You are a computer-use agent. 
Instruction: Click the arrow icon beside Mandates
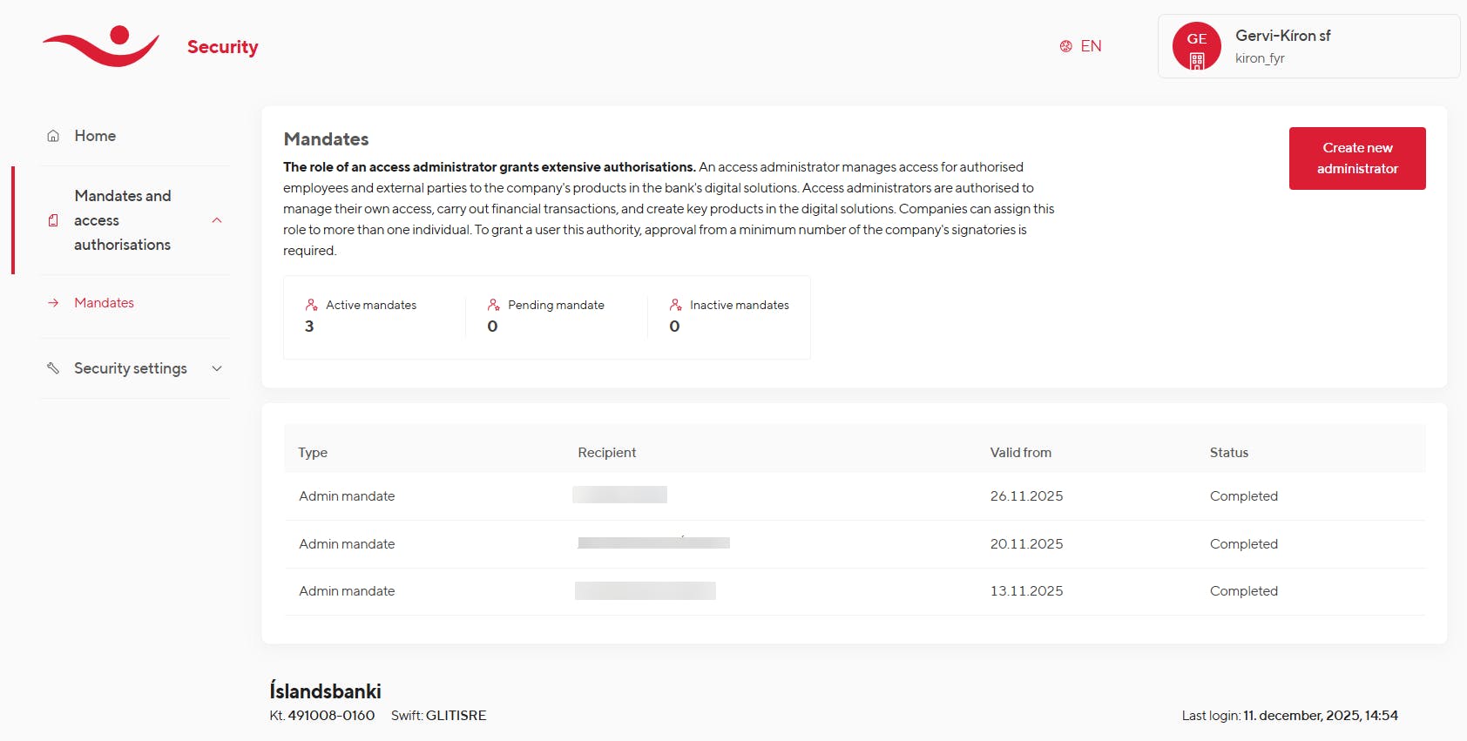53,303
